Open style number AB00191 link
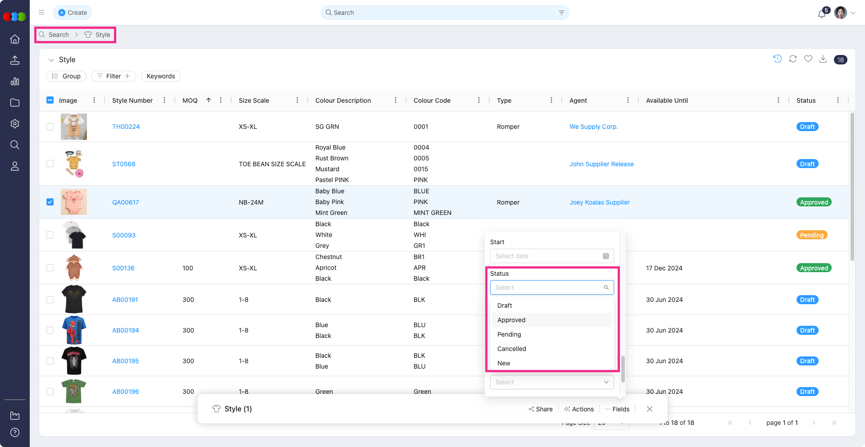 (x=125, y=300)
